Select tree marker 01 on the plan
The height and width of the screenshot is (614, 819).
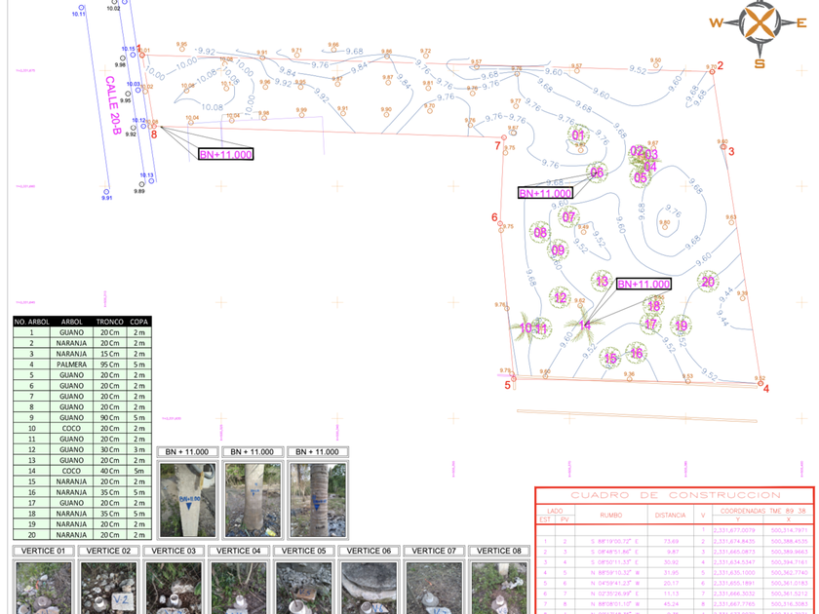coord(578,135)
